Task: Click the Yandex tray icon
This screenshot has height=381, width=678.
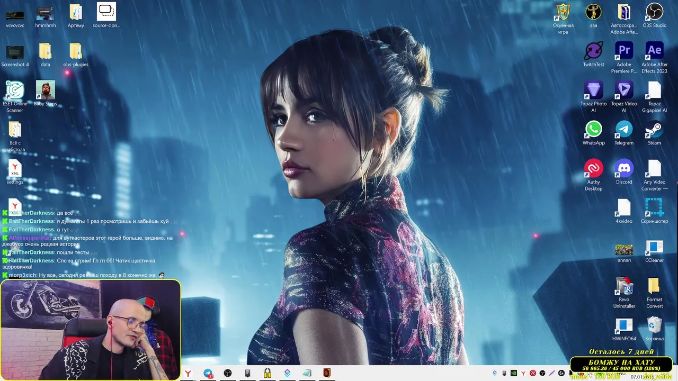Action: [x=523, y=373]
